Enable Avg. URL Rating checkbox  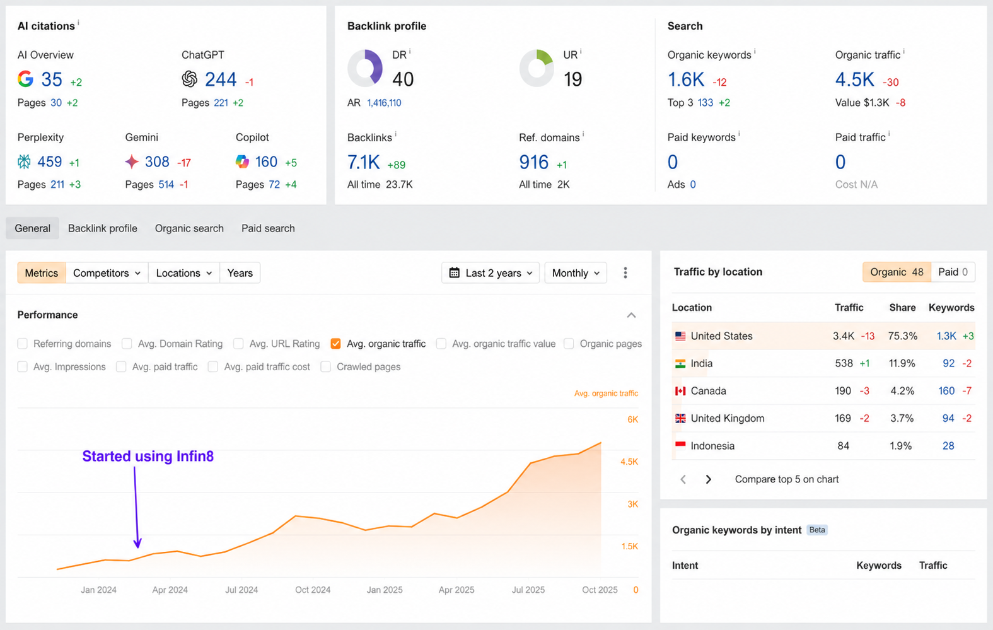pos(238,344)
